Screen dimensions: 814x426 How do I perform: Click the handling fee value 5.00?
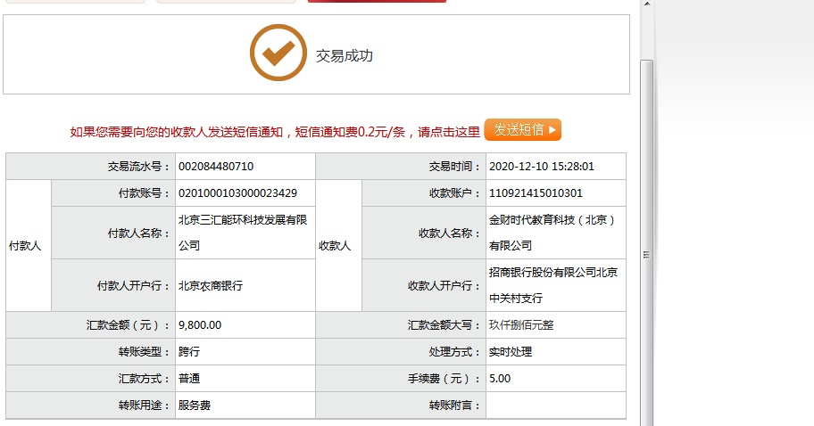pyautogui.click(x=500, y=379)
